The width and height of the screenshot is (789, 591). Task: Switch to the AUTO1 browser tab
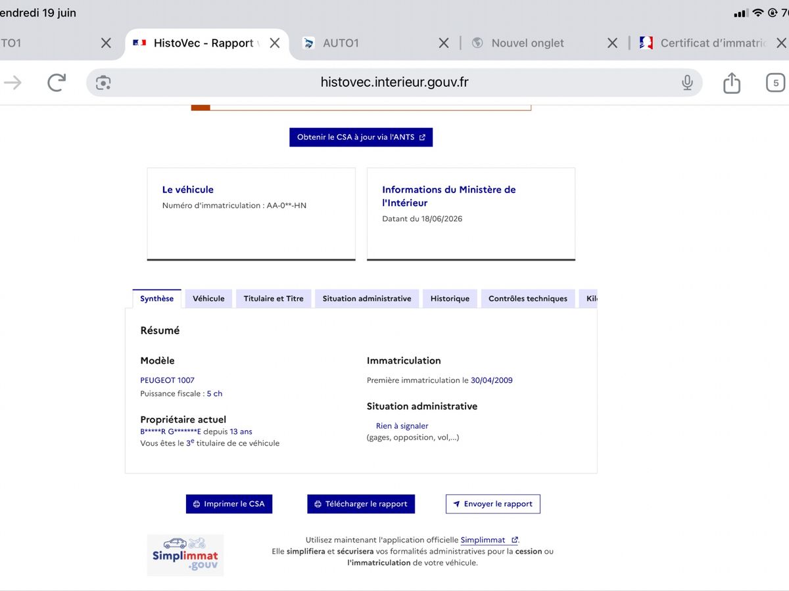tap(368, 43)
